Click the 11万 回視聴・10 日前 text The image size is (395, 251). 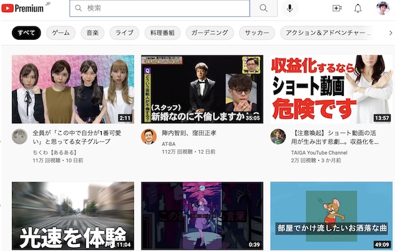58,160
